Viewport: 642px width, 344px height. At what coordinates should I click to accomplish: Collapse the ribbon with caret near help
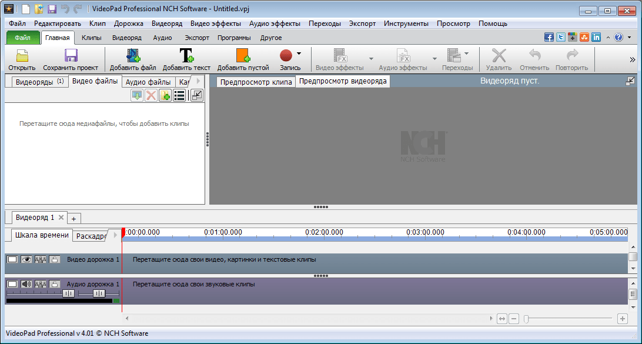[608, 37]
